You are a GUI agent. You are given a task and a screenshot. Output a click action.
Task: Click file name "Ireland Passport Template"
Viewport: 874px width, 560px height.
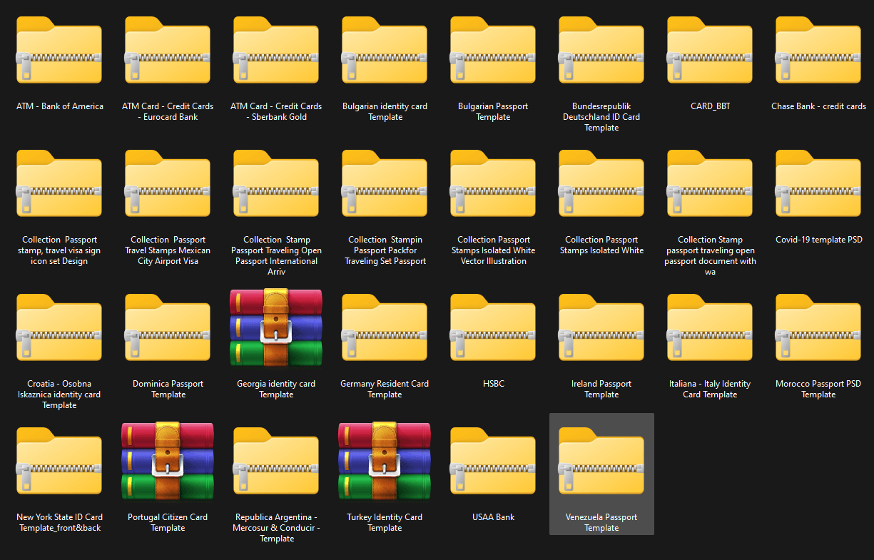(x=601, y=389)
